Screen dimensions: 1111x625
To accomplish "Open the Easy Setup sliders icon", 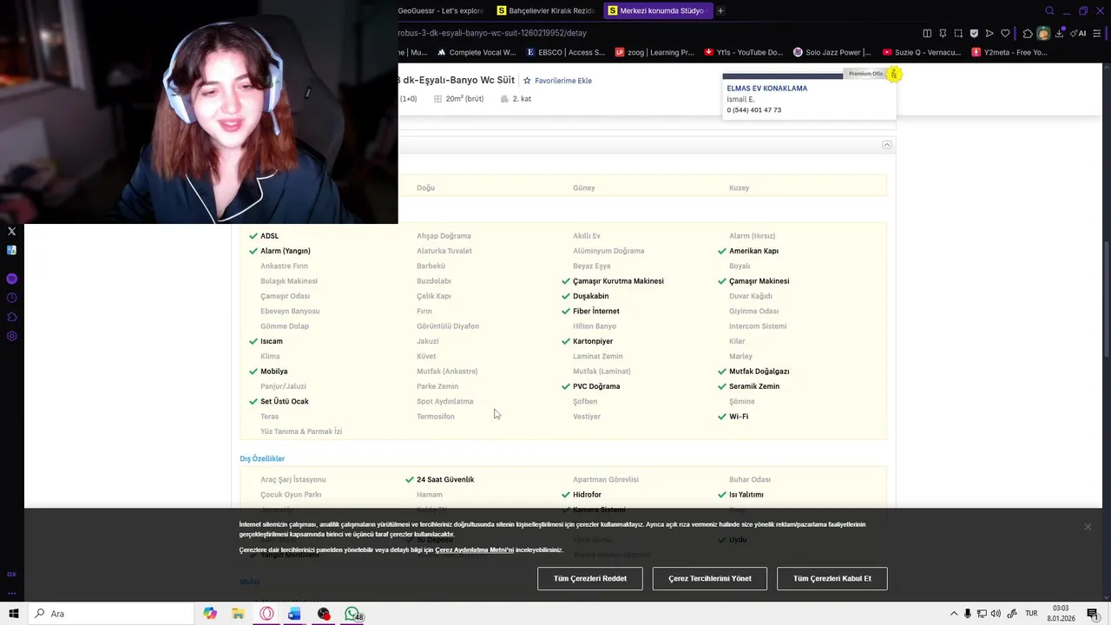I will click(1098, 33).
